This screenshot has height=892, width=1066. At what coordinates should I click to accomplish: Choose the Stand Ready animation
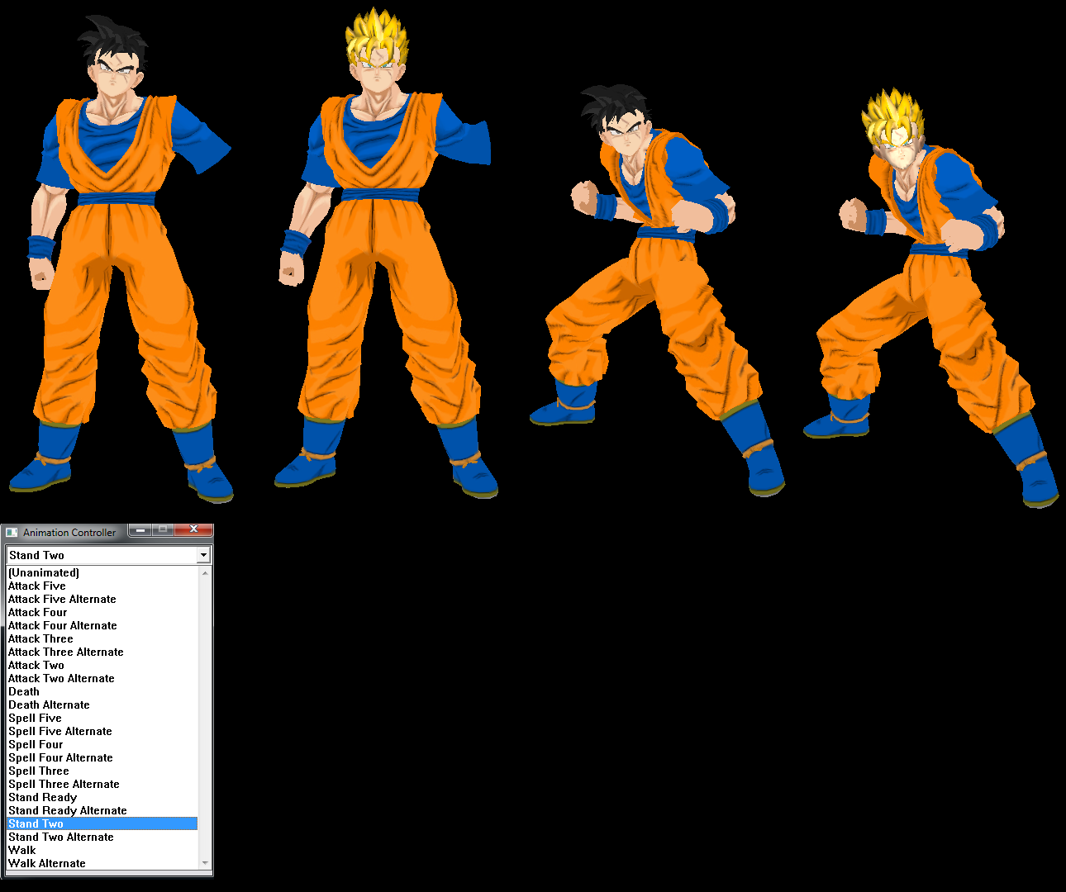tap(102, 797)
